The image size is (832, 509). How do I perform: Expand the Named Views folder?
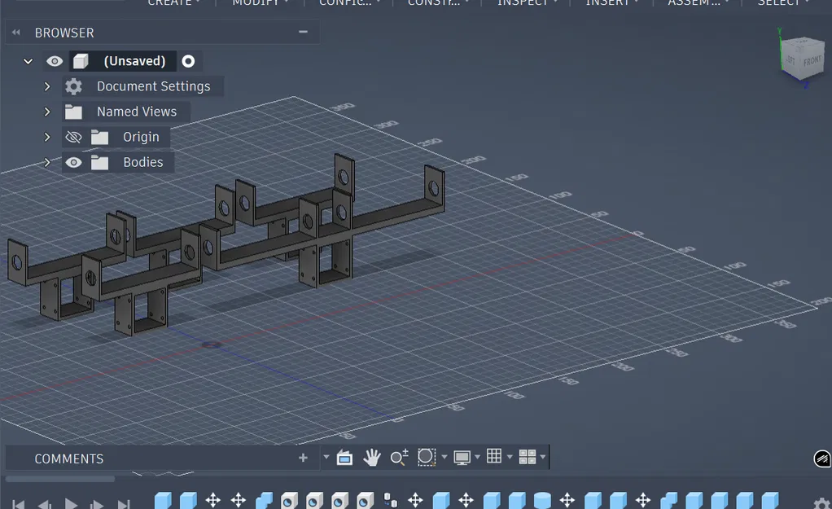(47, 112)
